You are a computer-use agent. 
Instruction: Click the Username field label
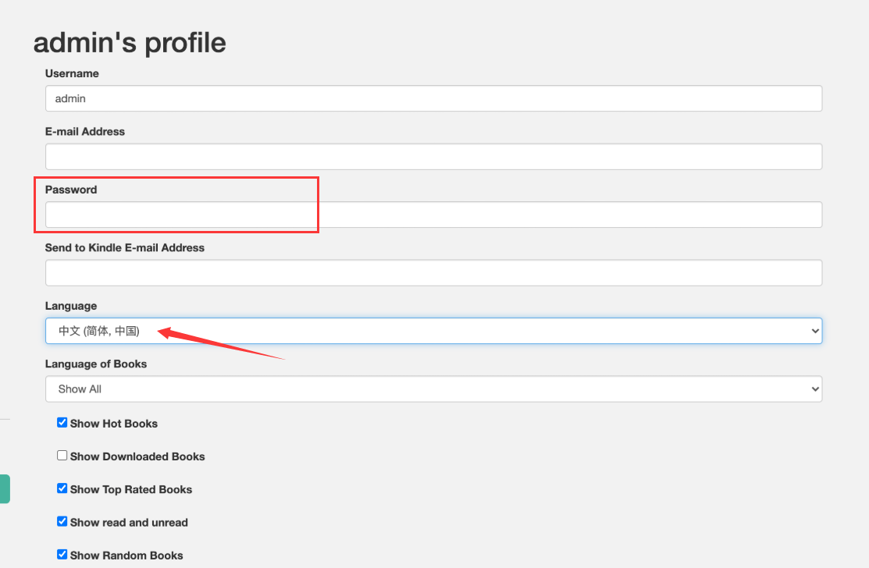point(72,73)
